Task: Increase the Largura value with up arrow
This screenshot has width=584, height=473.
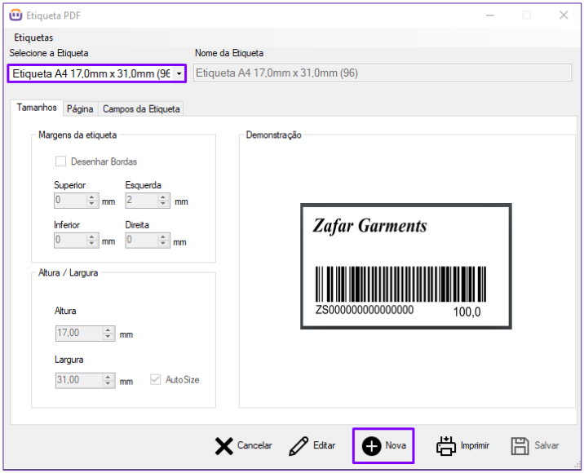Action: click(x=108, y=377)
